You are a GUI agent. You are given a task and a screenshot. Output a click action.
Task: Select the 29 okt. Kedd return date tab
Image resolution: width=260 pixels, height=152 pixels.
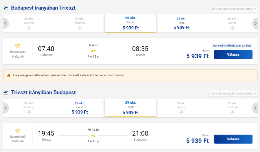click(131, 108)
